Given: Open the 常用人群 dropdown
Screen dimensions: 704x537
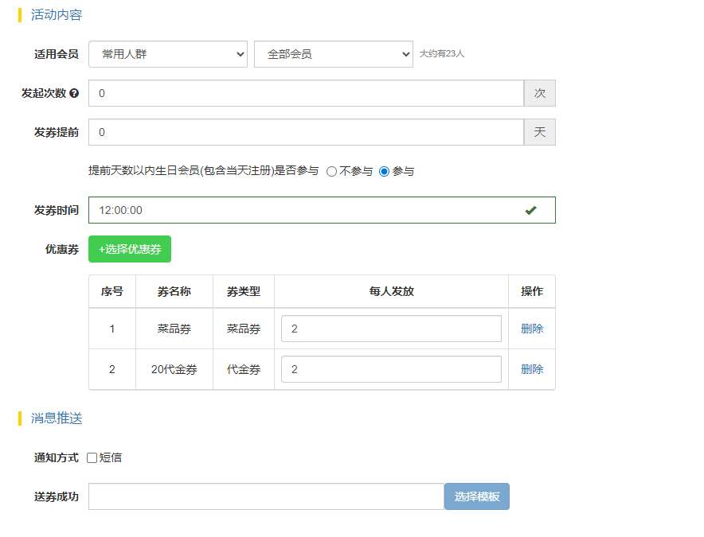Looking at the screenshot, I should (168, 54).
